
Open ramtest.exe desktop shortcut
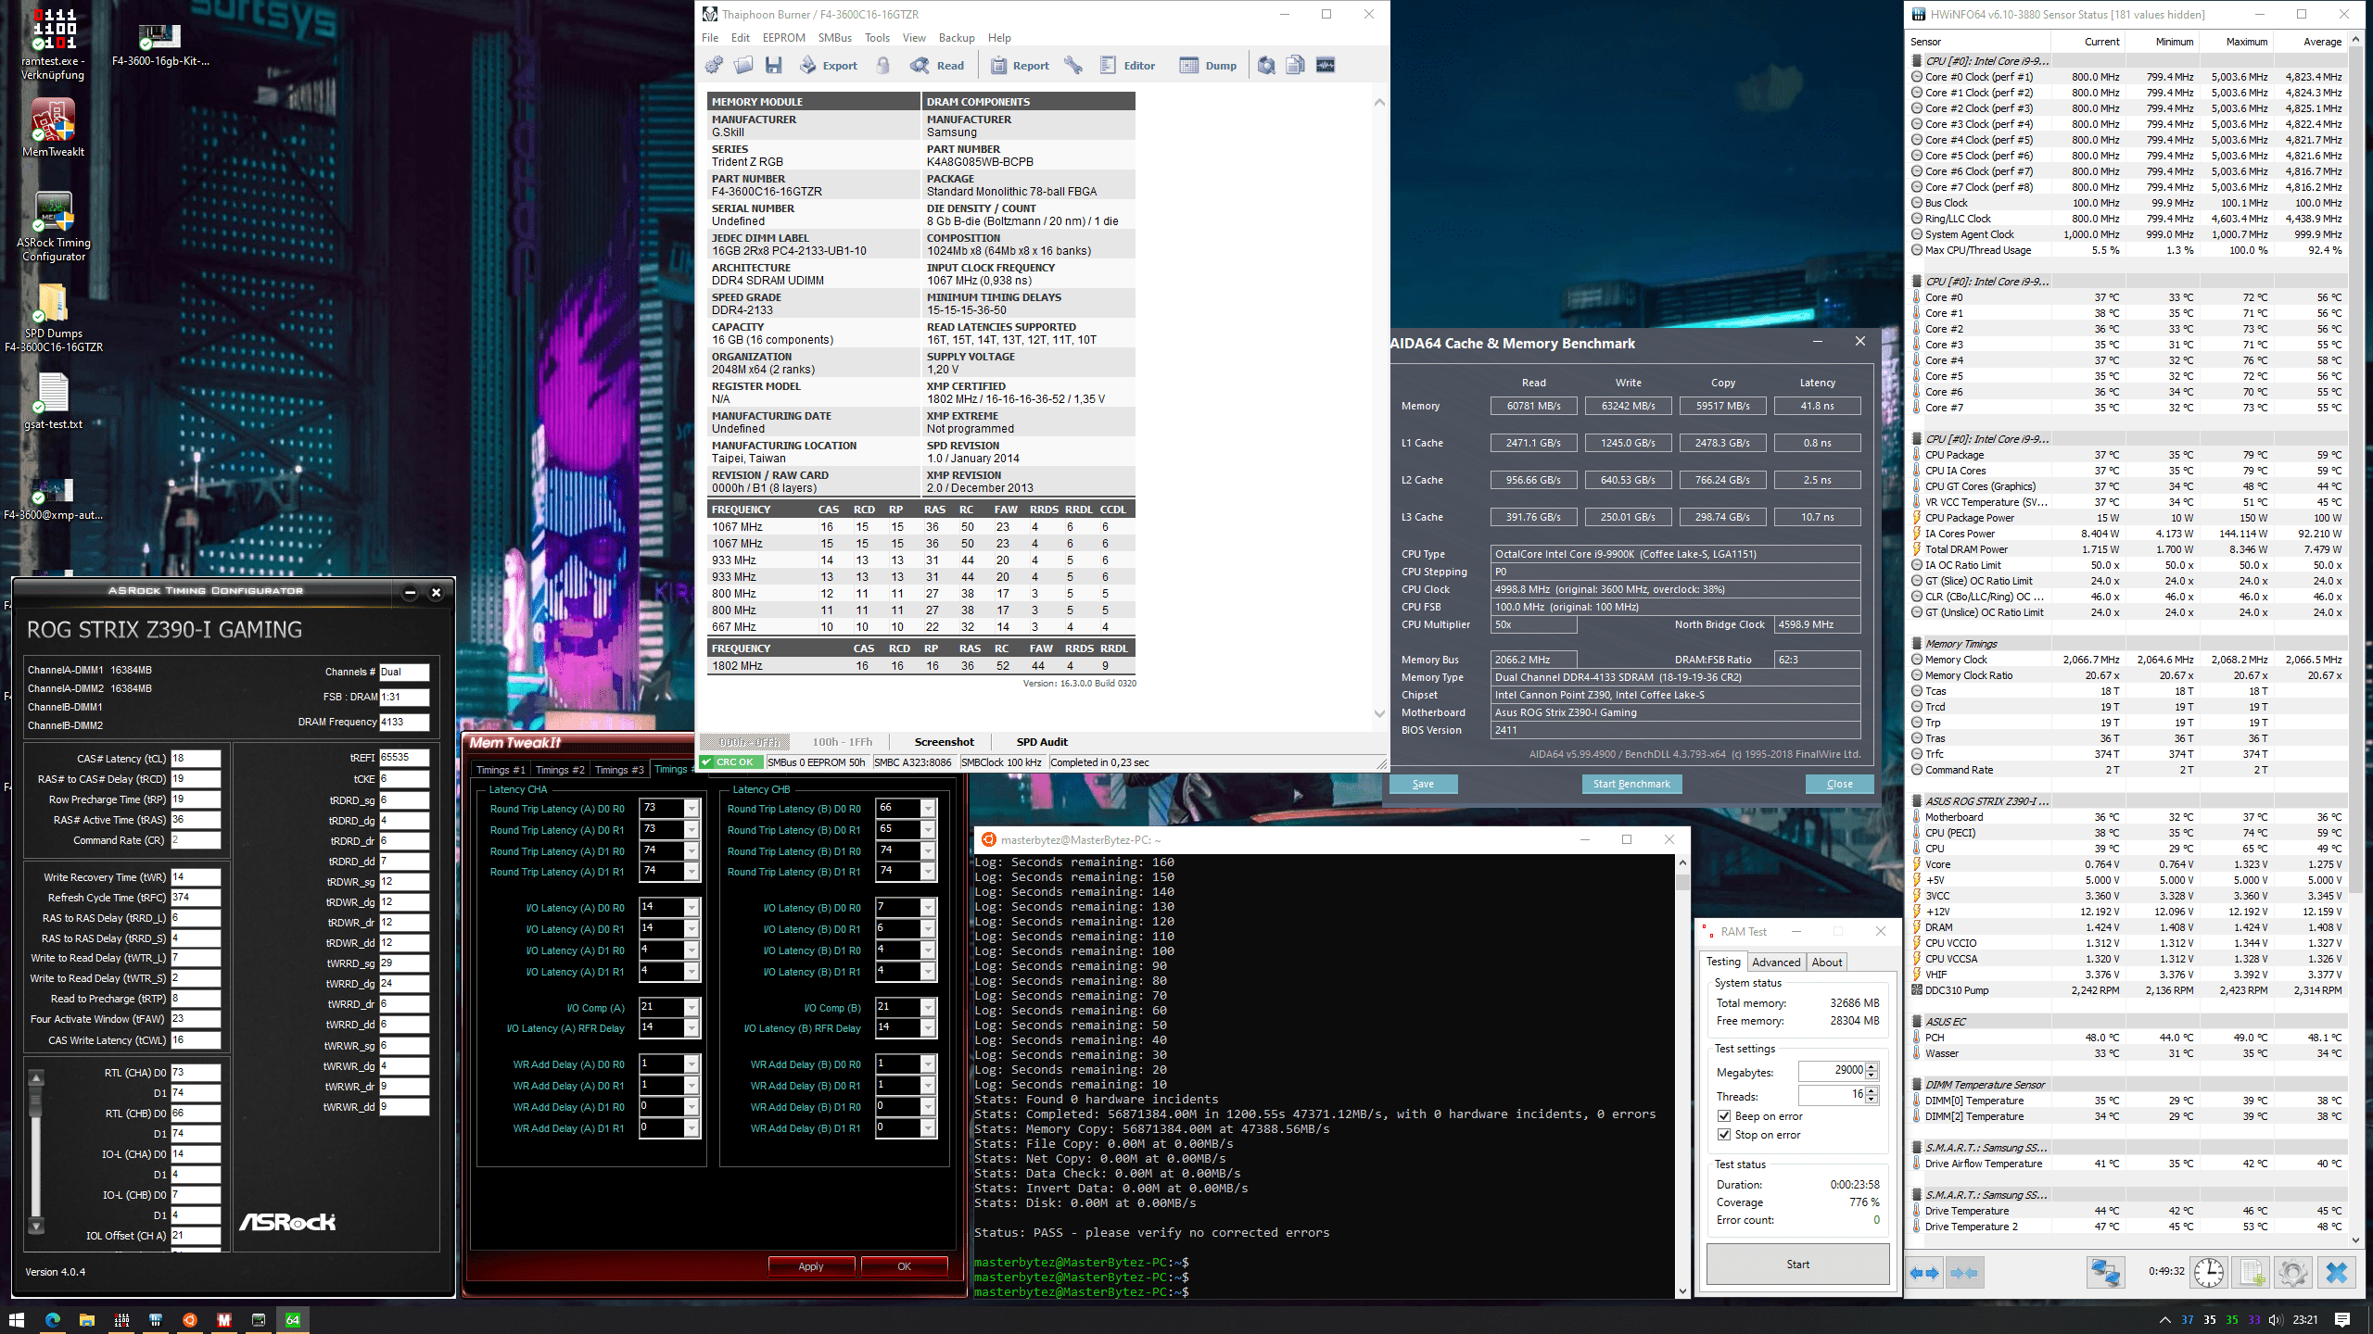[x=53, y=44]
